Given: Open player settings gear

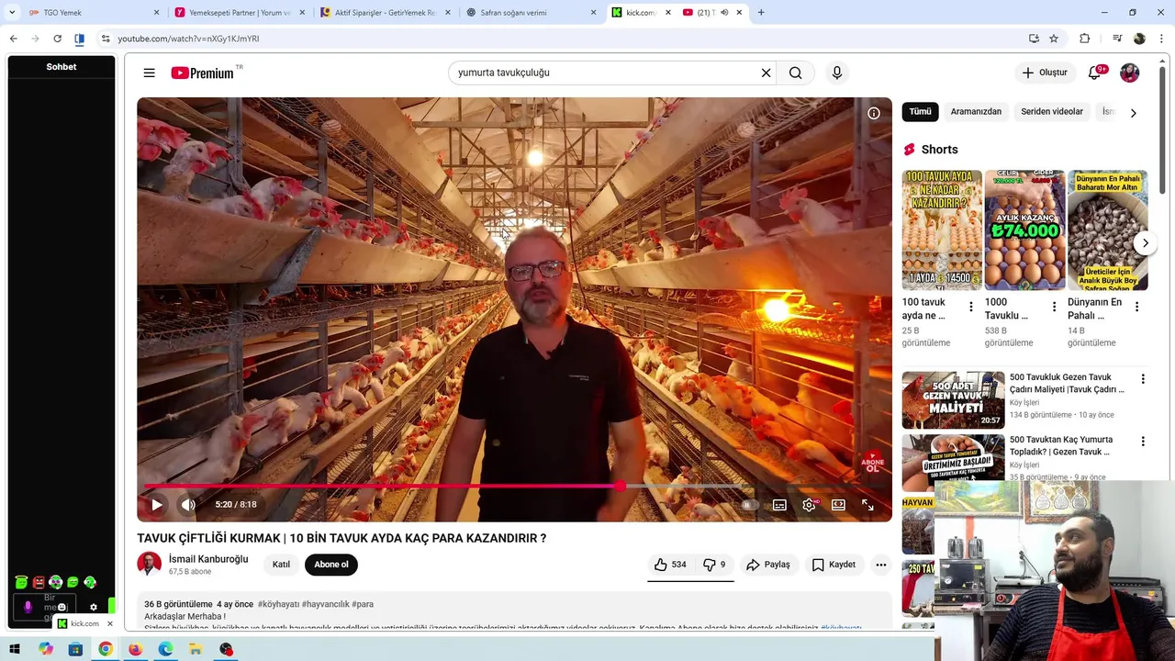Looking at the screenshot, I should click(x=809, y=505).
